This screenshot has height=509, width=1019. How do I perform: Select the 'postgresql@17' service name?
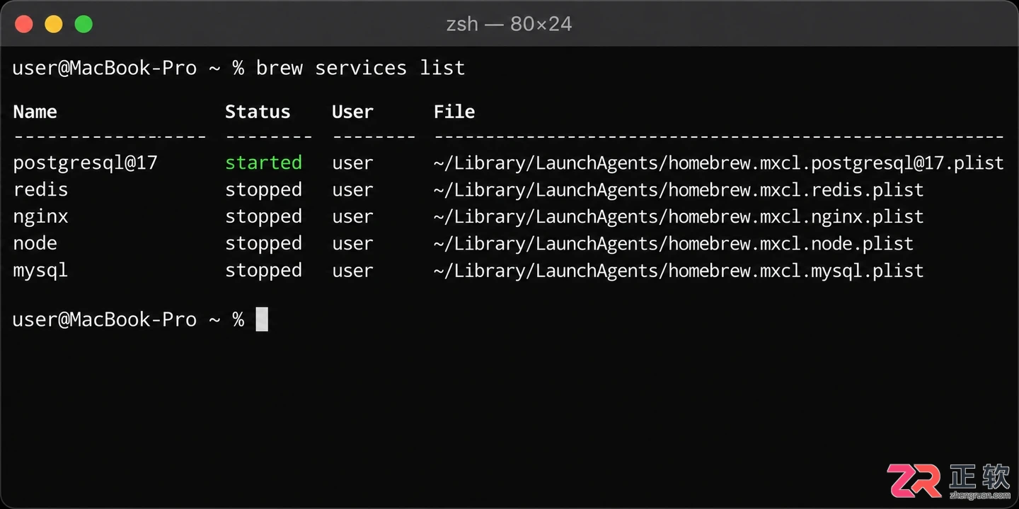85,163
